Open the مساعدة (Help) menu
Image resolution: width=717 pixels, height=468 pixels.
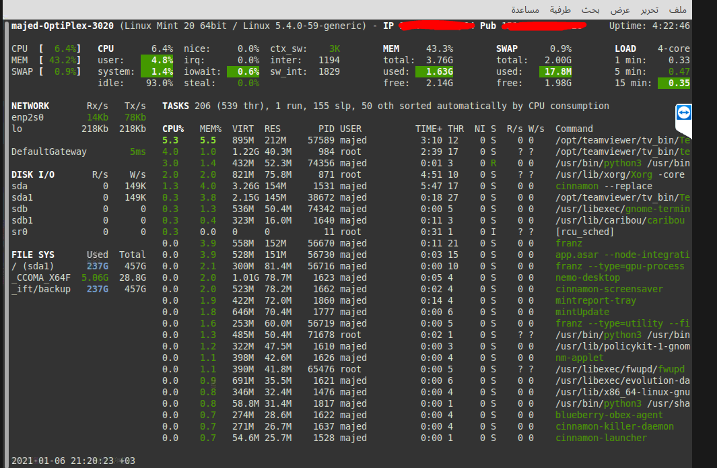(525, 9)
